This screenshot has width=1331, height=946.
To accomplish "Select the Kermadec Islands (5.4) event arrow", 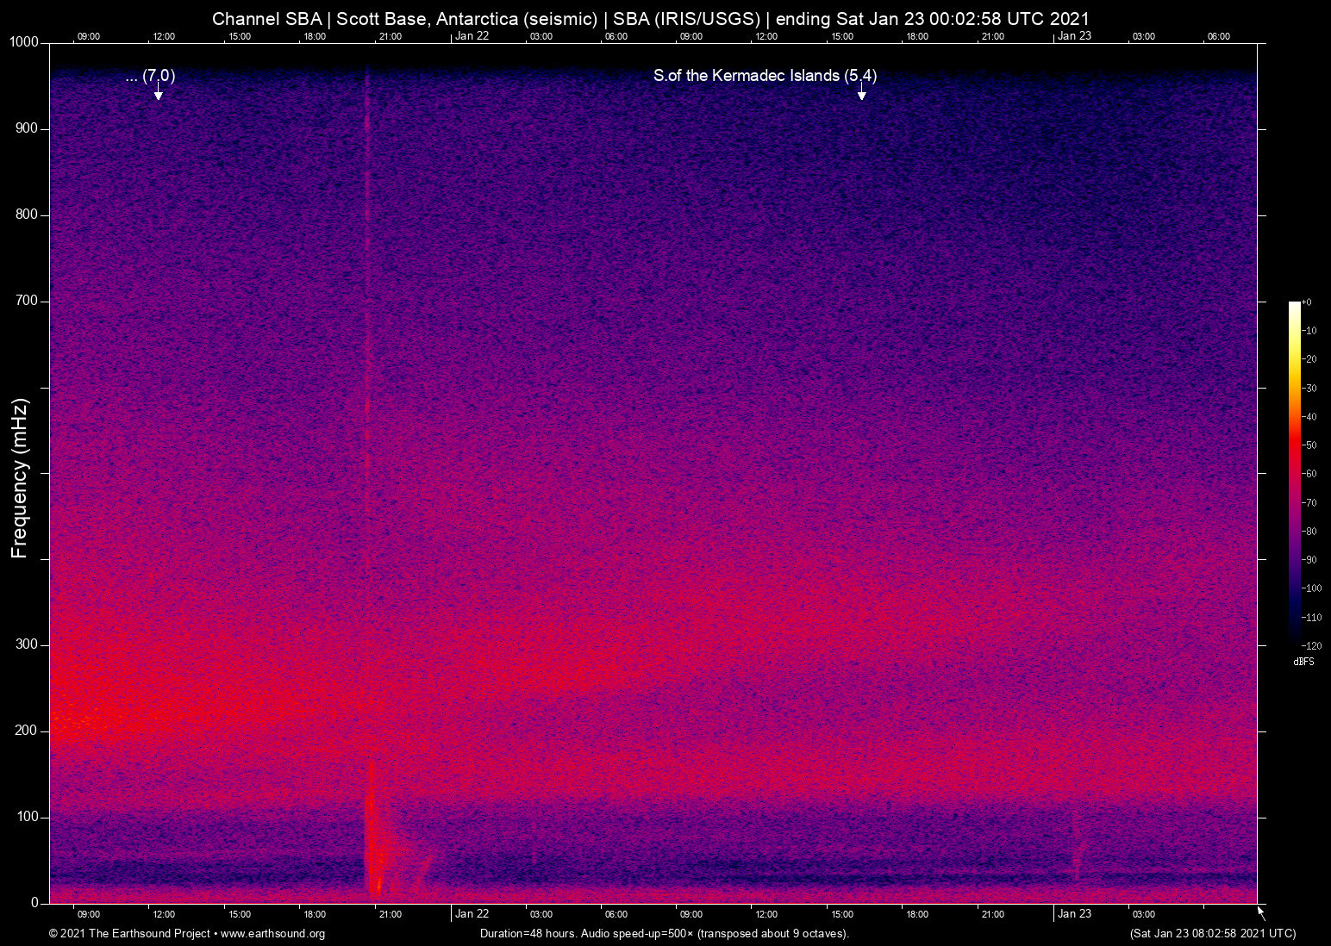I will [x=861, y=93].
